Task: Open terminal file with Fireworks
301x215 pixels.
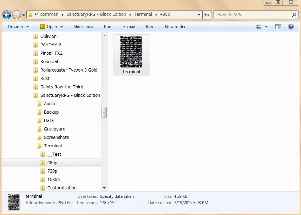Action: tap(48, 27)
